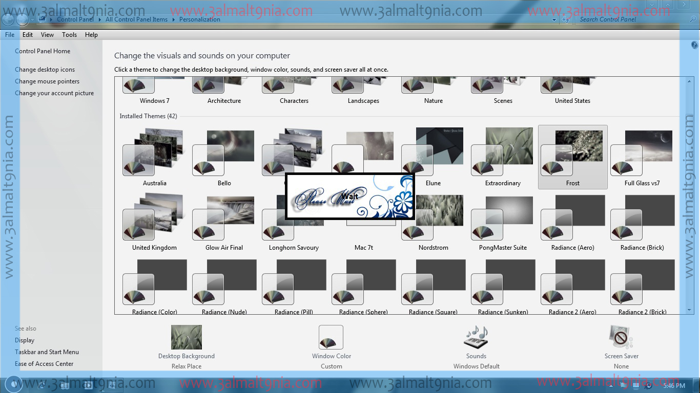Viewport: 700px width, 393px height.
Task: Select the Radiance (Nude) theme
Action: (x=224, y=286)
